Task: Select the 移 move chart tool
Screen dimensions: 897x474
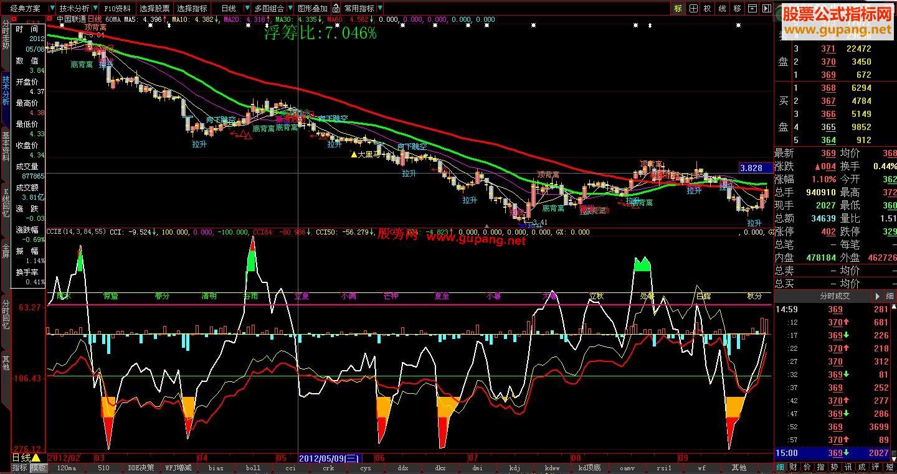Action: 738,9
